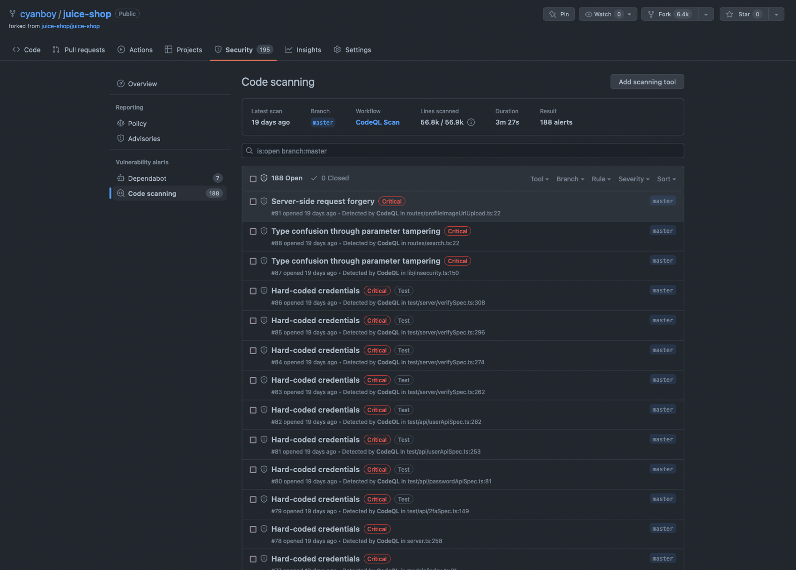Open the Pull requests tab
The width and height of the screenshot is (796, 570).
pos(79,50)
